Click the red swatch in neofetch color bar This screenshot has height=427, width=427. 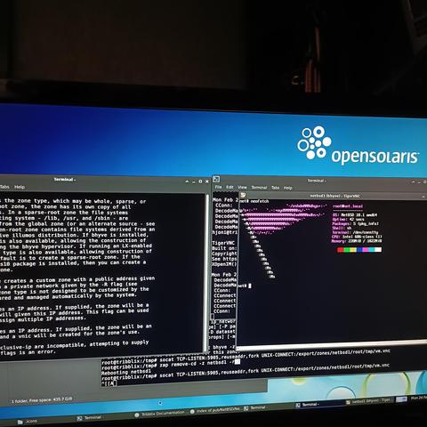click(340, 250)
